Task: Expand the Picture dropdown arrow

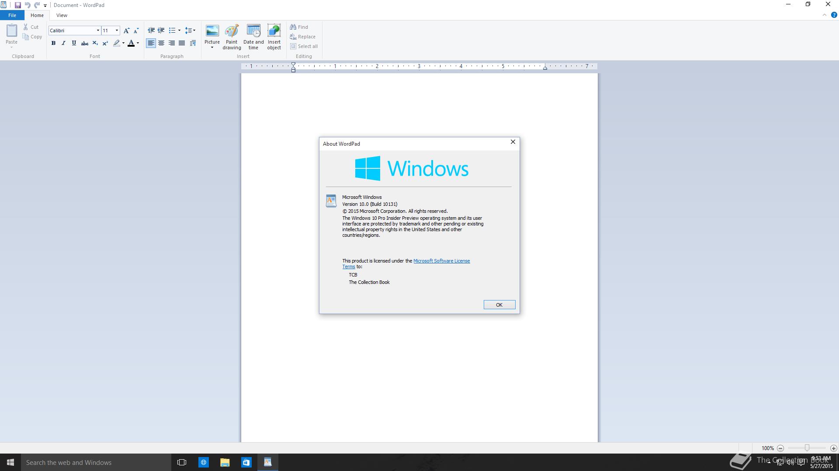Action: (x=212, y=48)
